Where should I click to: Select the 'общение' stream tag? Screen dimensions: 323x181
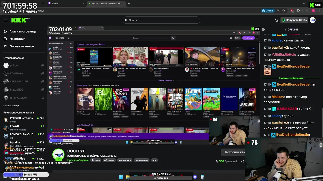[109, 160]
